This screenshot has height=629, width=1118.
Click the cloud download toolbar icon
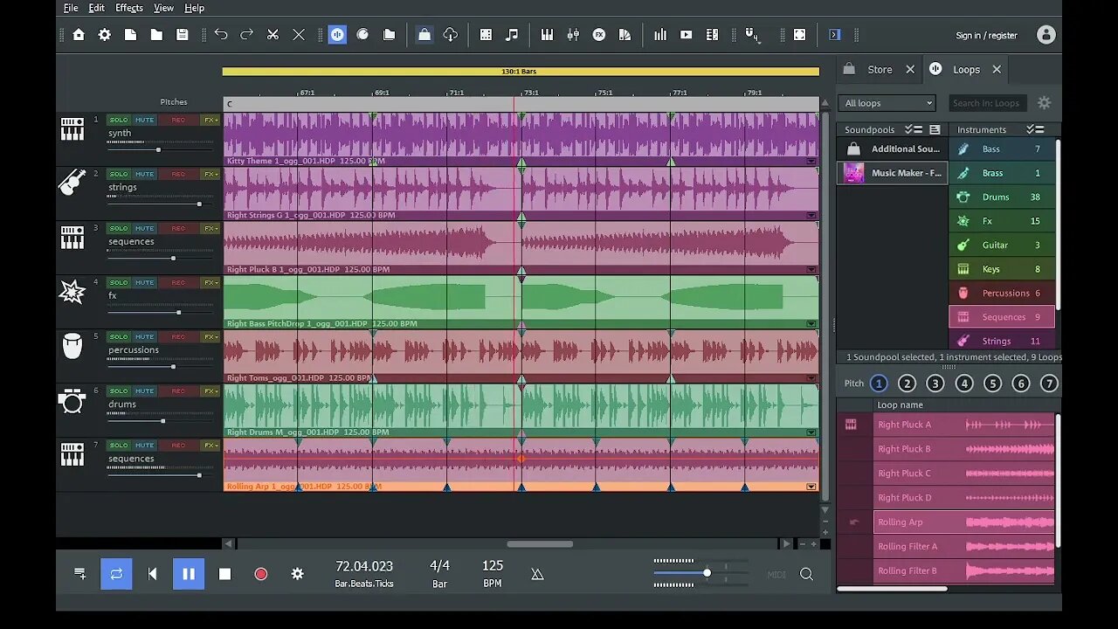pyautogui.click(x=451, y=35)
